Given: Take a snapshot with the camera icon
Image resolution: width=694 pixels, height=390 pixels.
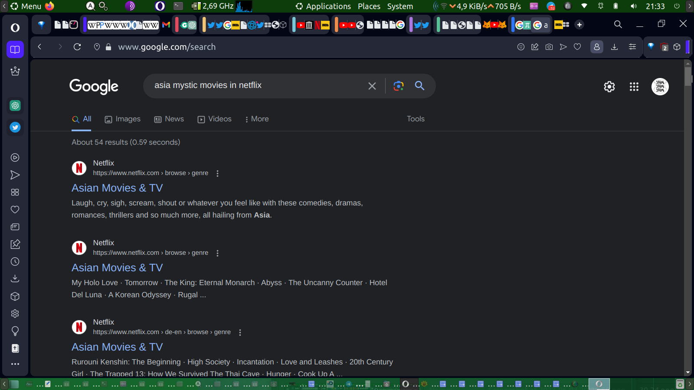Looking at the screenshot, I should point(549,47).
